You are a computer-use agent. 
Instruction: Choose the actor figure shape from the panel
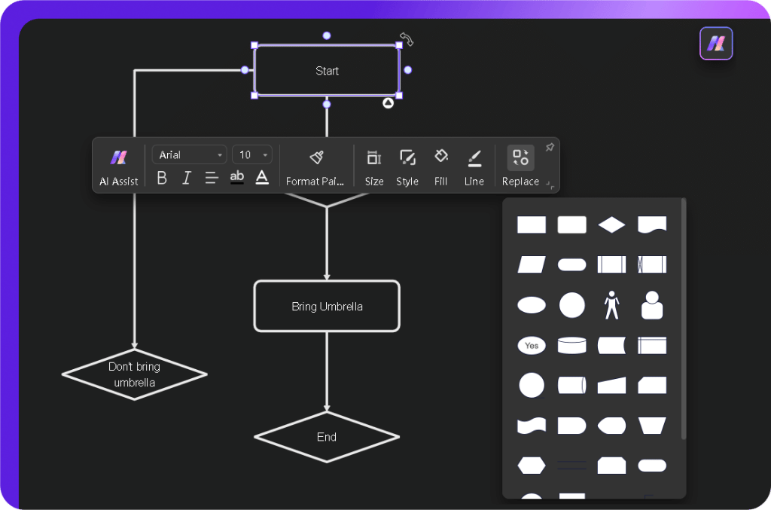611,304
